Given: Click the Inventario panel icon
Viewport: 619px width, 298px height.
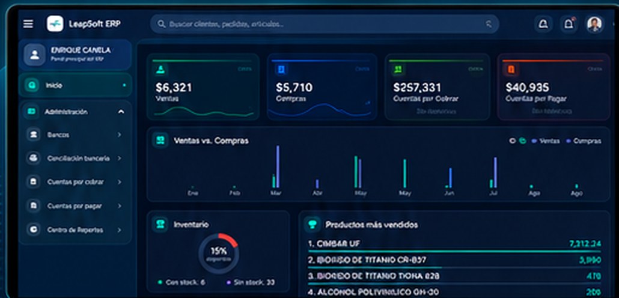Looking at the screenshot, I should pyautogui.click(x=160, y=224).
